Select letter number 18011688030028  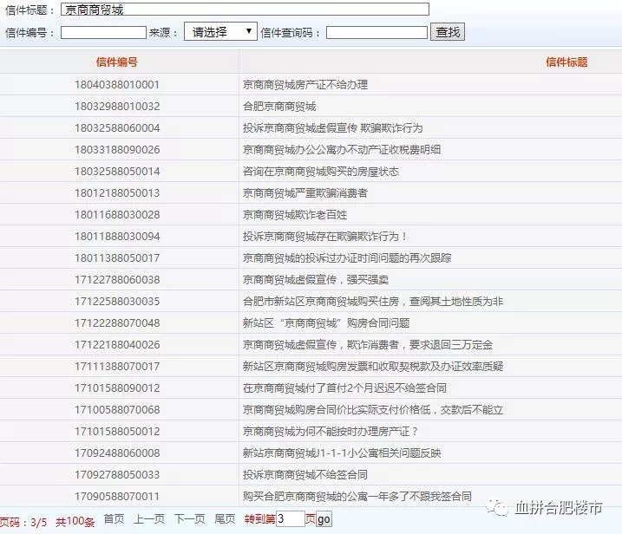pyautogui.click(x=117, y=214)
